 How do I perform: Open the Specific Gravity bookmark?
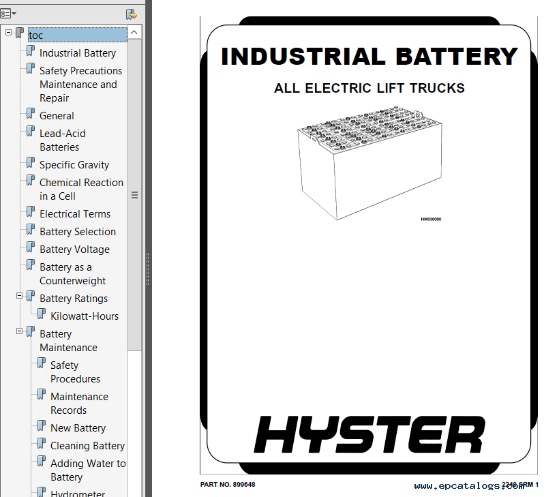tap(74, 165)
